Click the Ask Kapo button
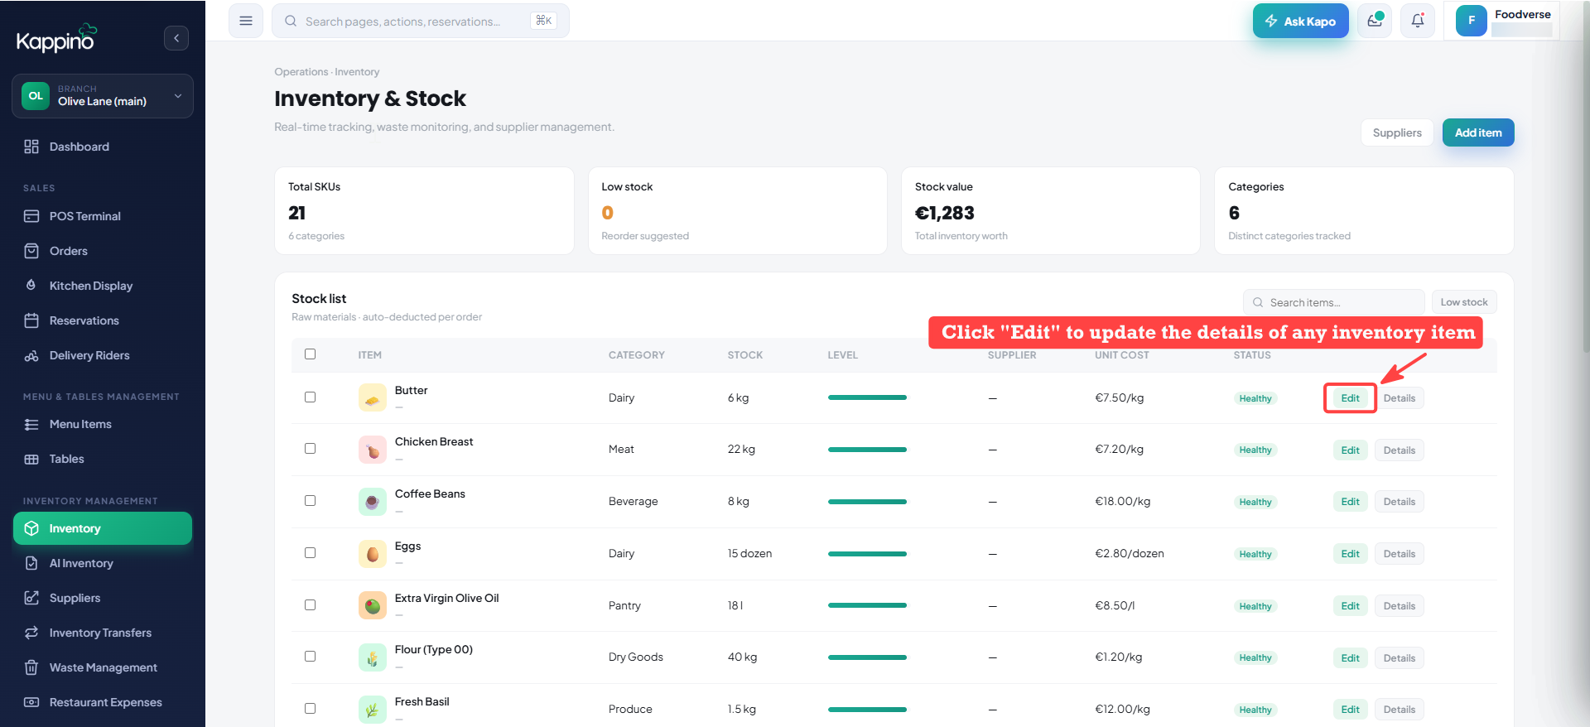This screenshot has width=1590, height=727. pos(1300,21)
